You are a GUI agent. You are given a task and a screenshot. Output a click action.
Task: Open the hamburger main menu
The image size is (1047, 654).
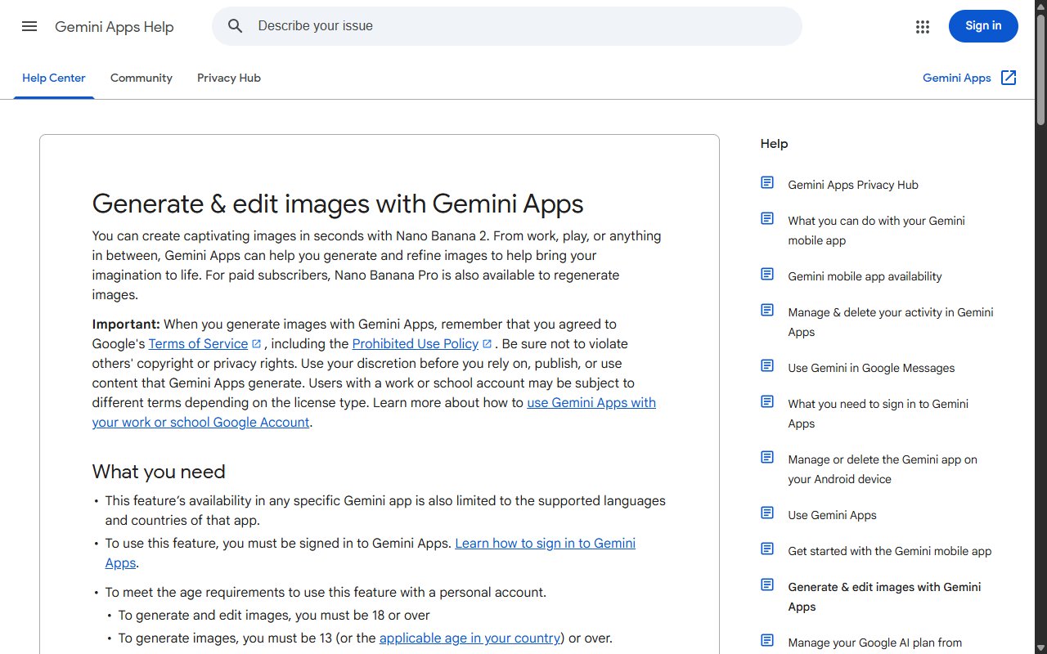[x=29, y=26]
